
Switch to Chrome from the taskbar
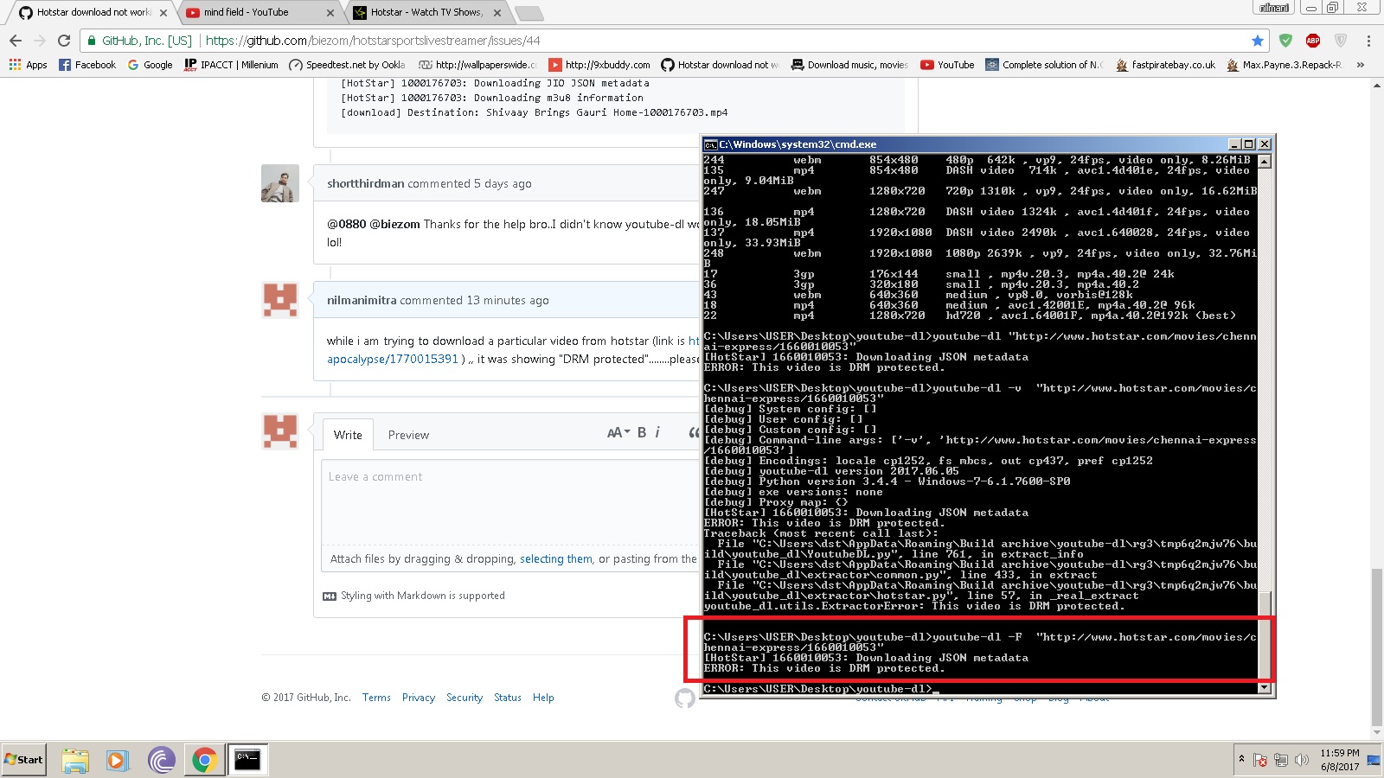coord(204,760)
